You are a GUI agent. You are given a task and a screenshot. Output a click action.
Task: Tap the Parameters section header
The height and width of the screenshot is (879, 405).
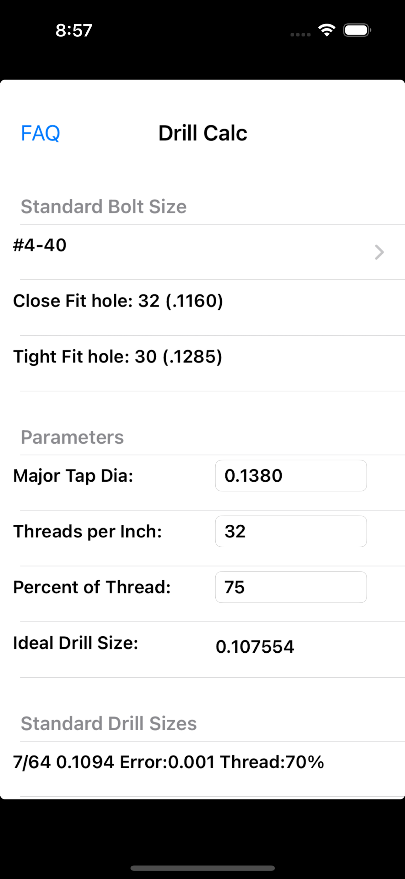tap(72, 437)
